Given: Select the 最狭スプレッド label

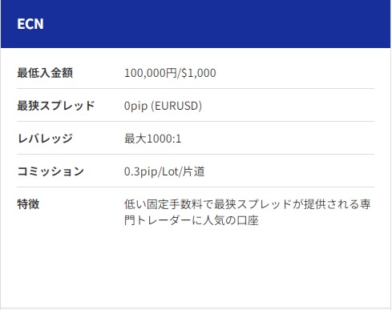Looking at the screenshot, I should point(56,106).
